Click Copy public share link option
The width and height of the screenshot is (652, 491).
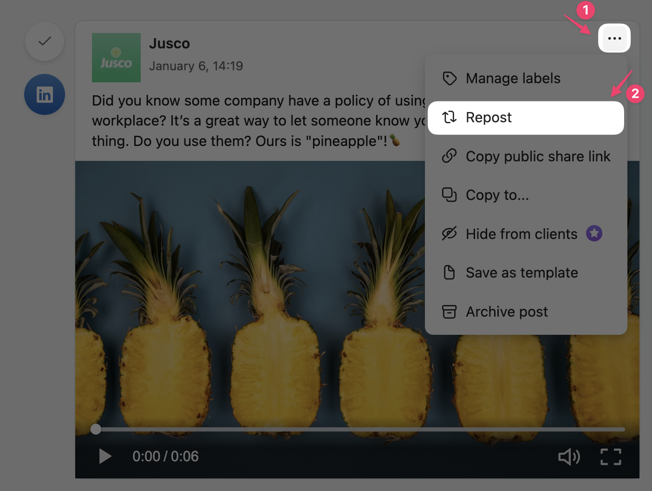click(538, 157)
